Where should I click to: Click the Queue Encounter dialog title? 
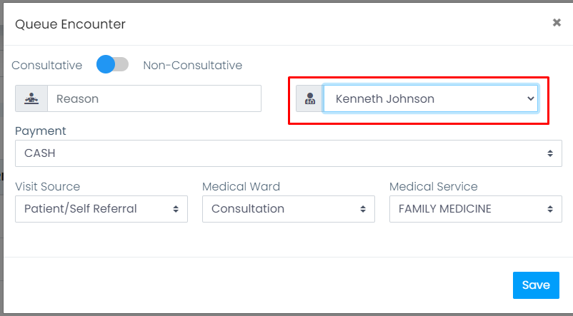(x=70, y=24)
